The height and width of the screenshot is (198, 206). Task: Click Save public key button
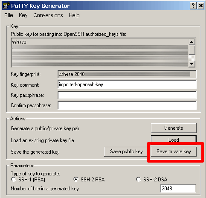[126, 151]
